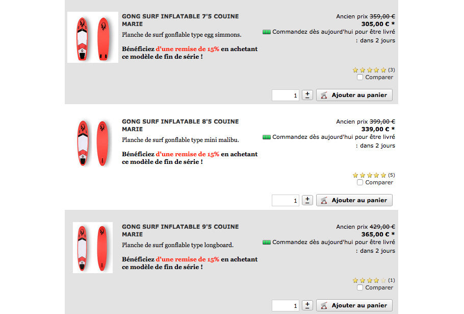Open Gong Surf Inflatable 9'5 Couine Marie title
The height and width of the screenshot is (314, 464).
click(180, 230)
